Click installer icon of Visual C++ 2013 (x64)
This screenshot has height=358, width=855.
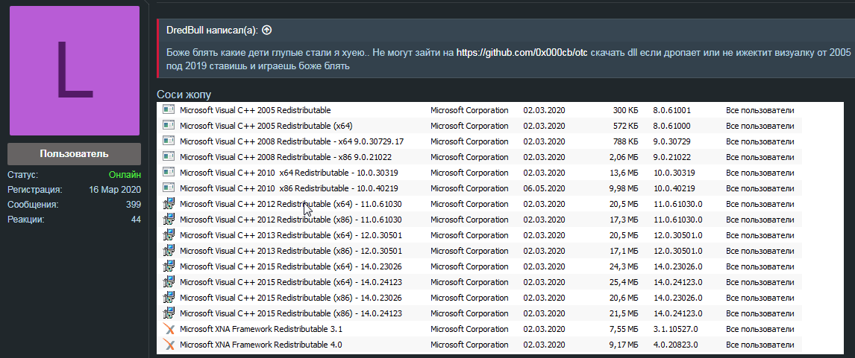(x=169, y=235)
